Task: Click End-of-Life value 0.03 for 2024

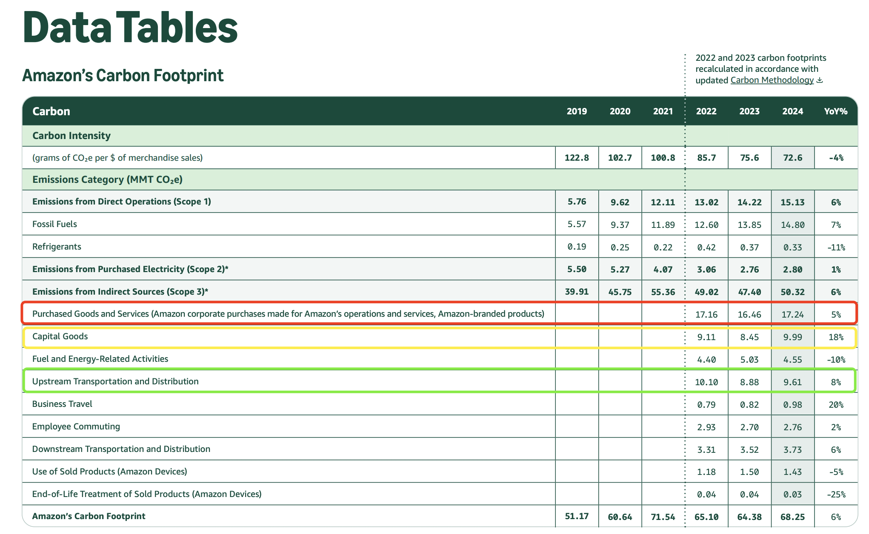Action: 793,495
